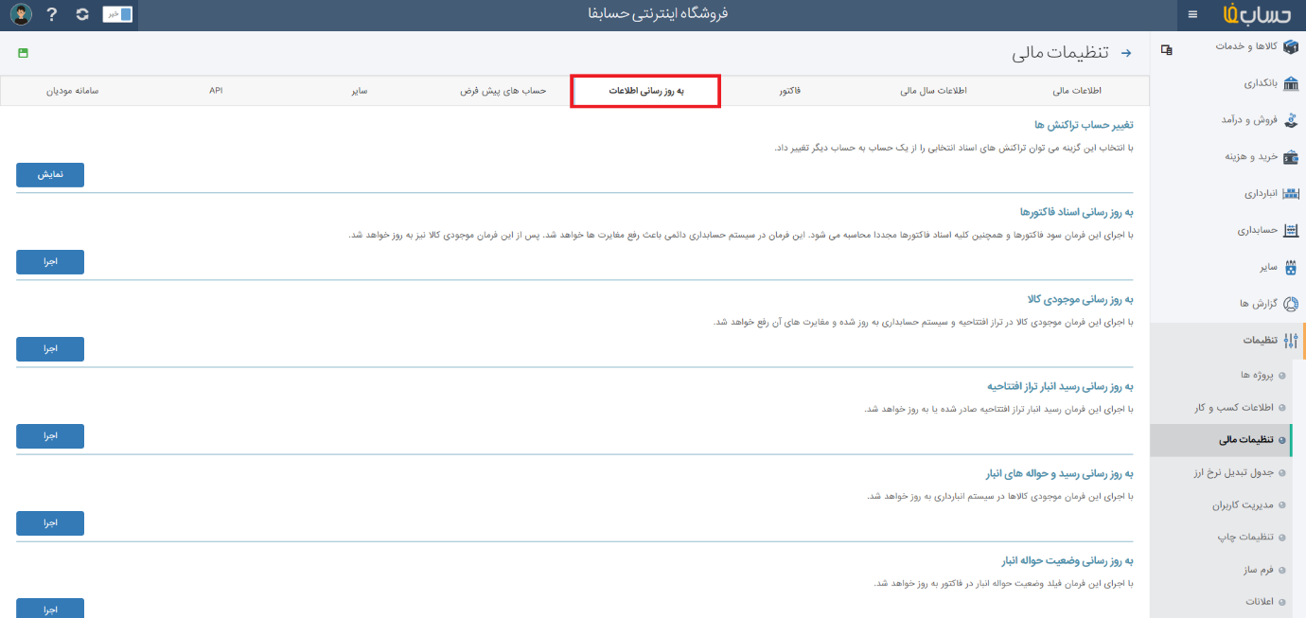This screenshot has height=618, width=1306.
Task: Open اعلانات submenu item
Action: tap(1261, 602)
